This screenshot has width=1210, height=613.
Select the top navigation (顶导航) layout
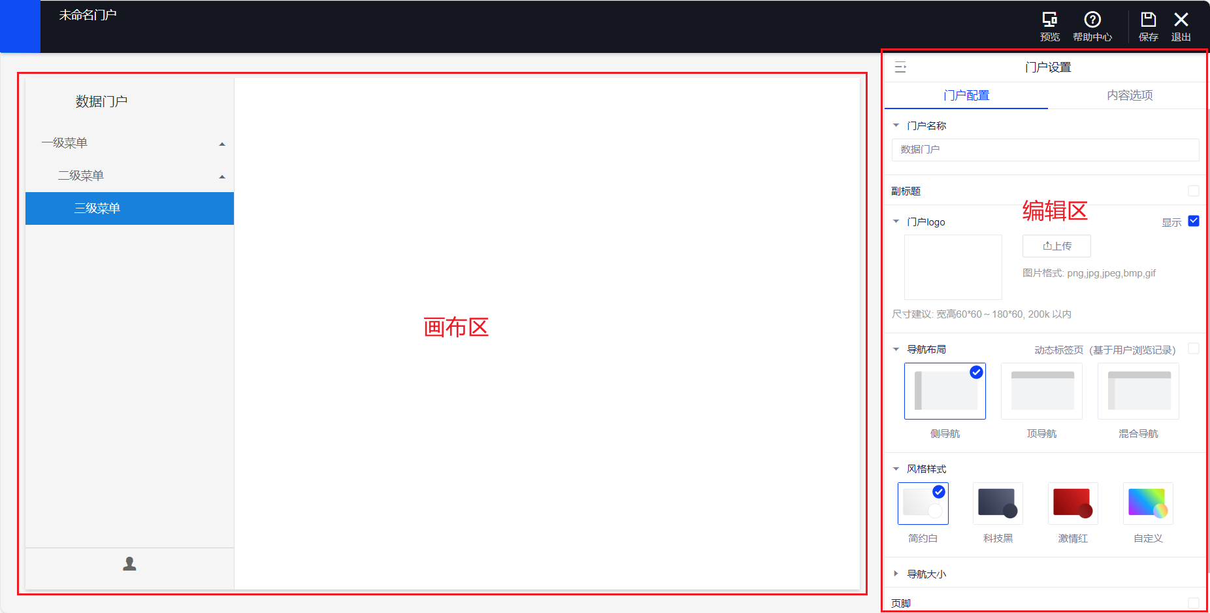click(x=1041, y=391)
